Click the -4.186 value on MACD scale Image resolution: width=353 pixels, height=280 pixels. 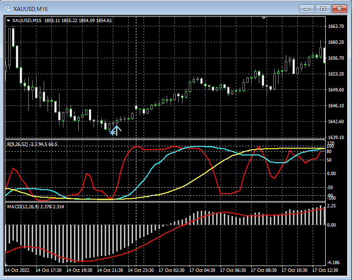tap(333, 262)
